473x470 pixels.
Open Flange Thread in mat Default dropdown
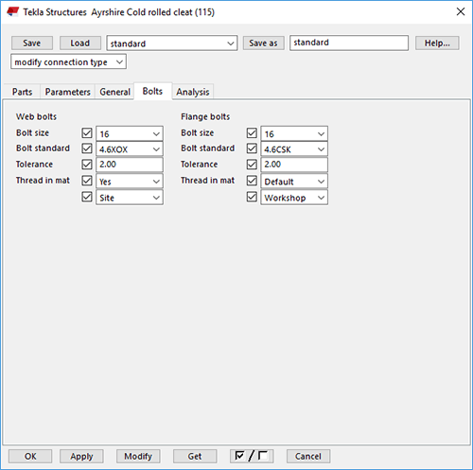click(x=294, y=182)
